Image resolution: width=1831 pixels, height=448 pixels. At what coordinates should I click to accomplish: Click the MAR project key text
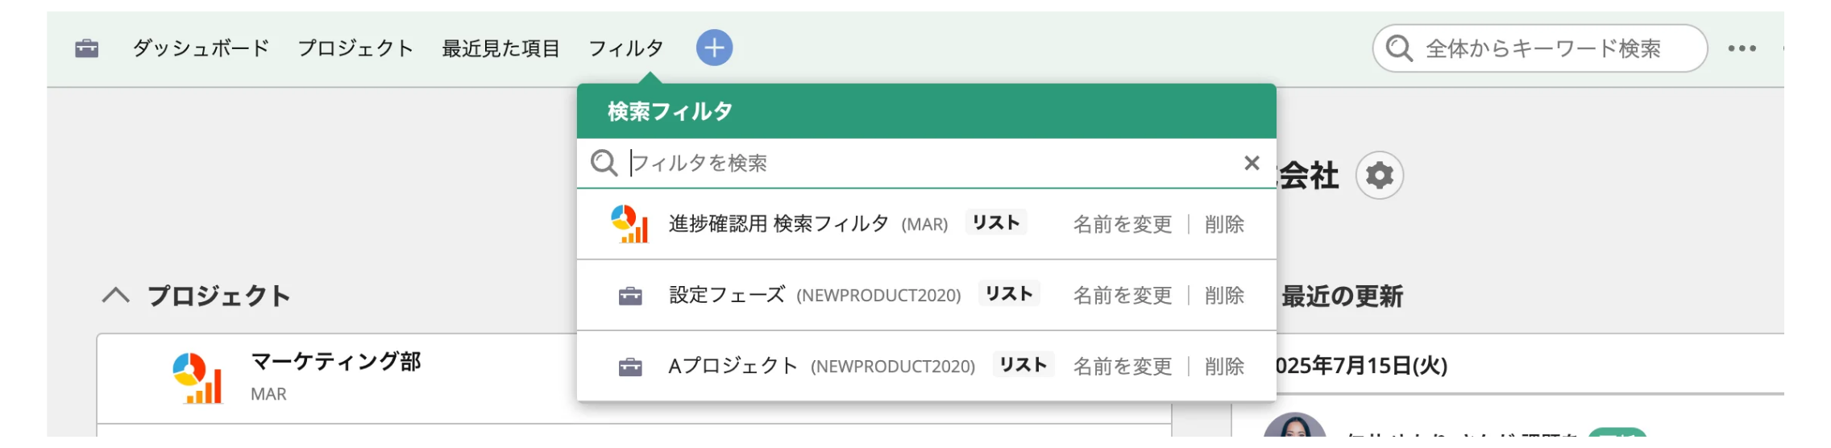(268, 394)
